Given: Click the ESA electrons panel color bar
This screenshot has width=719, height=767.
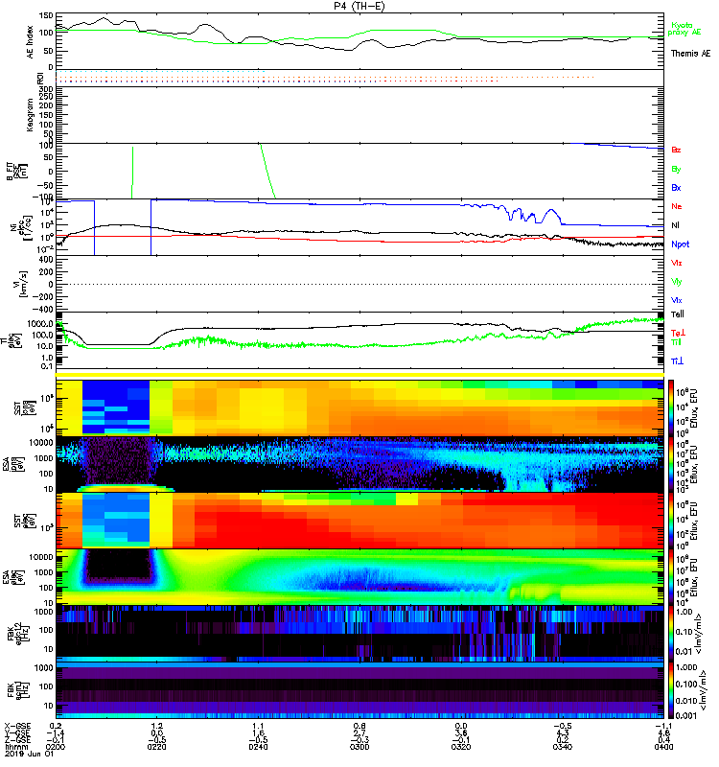Looking at the screenshot, I should (671, 576).
